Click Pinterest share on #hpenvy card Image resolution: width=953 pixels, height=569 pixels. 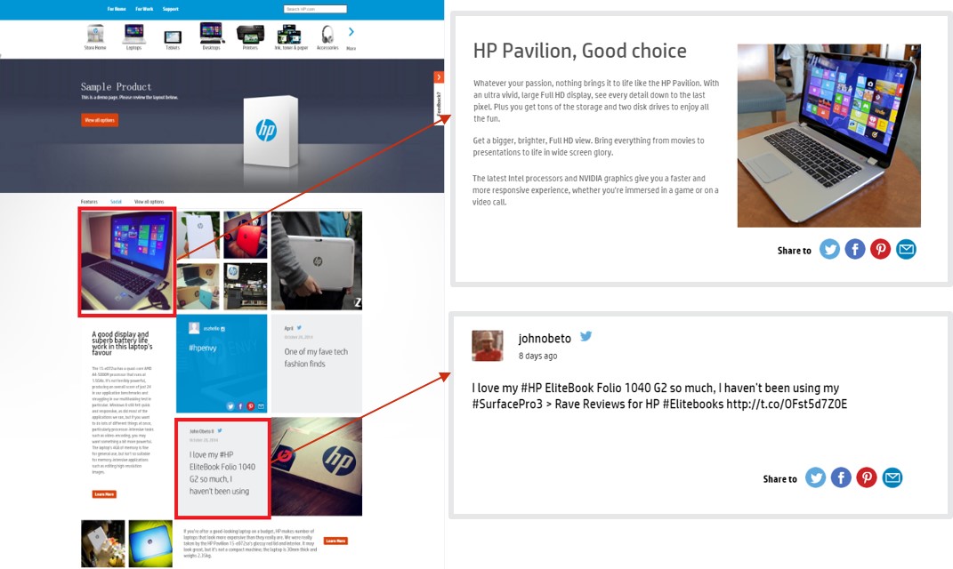tap(250, 406)
